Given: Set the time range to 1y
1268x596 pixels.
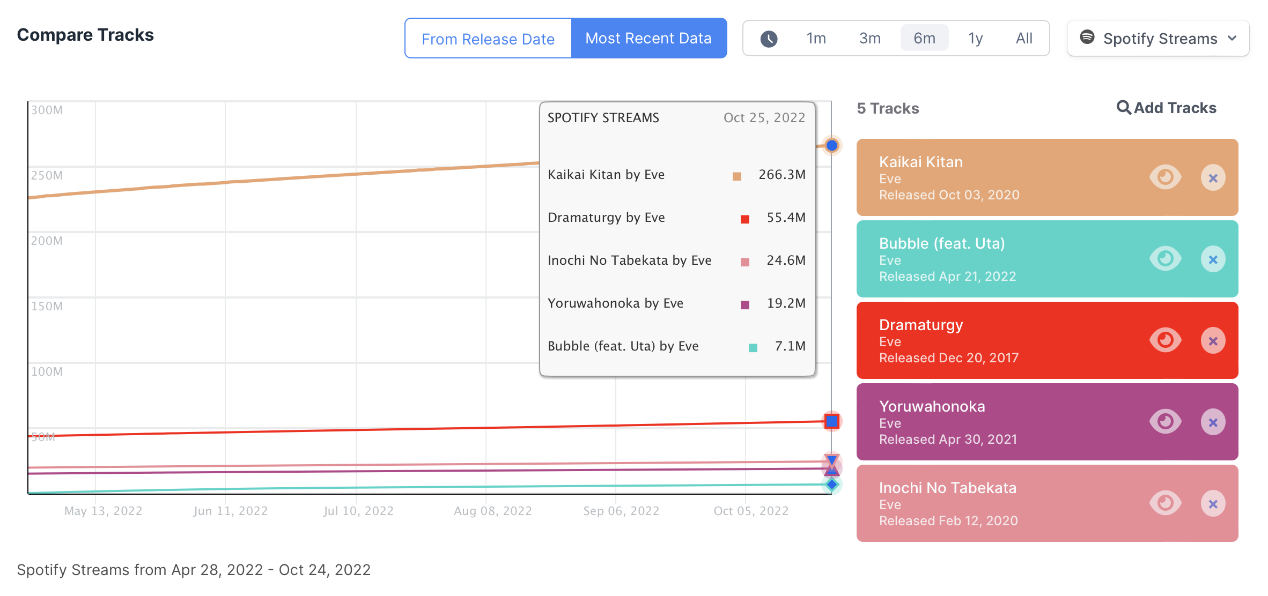Looking at the screenshot, I should point(975,39).
